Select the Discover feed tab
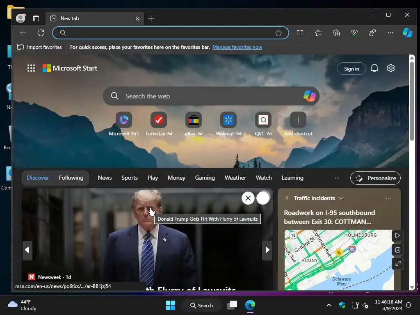Image resolution: width=420 pixels, height=315 pixels. [38, 178]
